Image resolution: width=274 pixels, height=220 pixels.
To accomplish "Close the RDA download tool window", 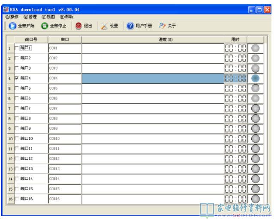I will (267, 10).
